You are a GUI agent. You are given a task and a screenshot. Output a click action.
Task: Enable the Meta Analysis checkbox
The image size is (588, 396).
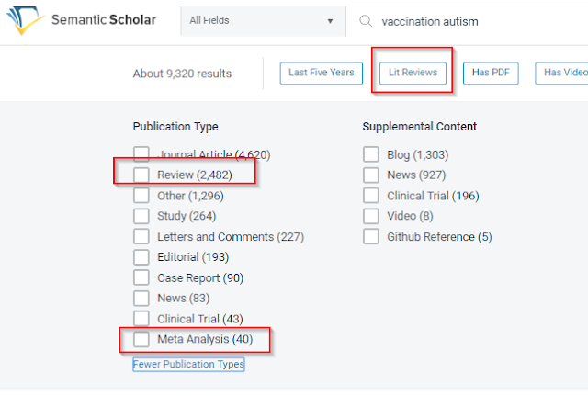[x=141, y=339]
